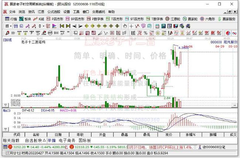The image size is (240, 158).
Task: Open the 帮助 menu
Action: click(x=111, y=12)
